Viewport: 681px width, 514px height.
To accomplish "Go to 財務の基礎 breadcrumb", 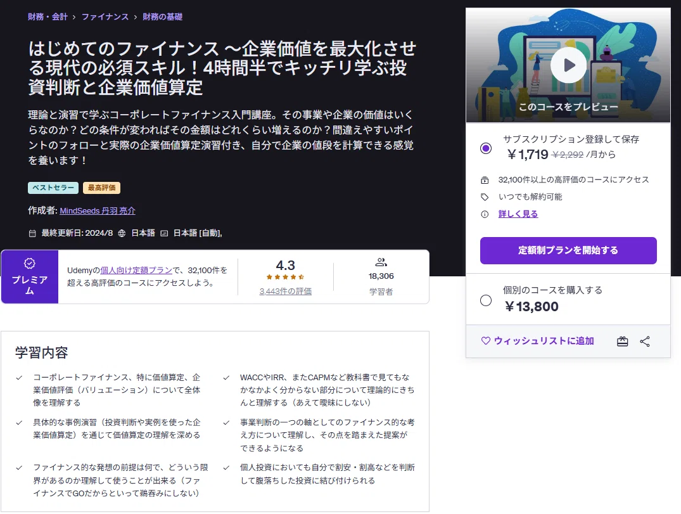I will click(x=162, y=16).
